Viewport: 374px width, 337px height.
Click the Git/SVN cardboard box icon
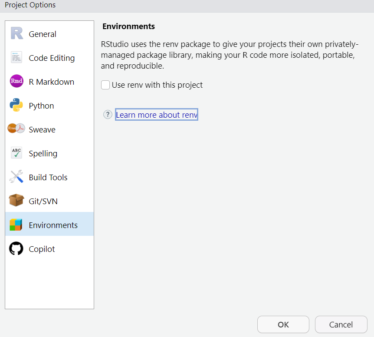(16, 201)
